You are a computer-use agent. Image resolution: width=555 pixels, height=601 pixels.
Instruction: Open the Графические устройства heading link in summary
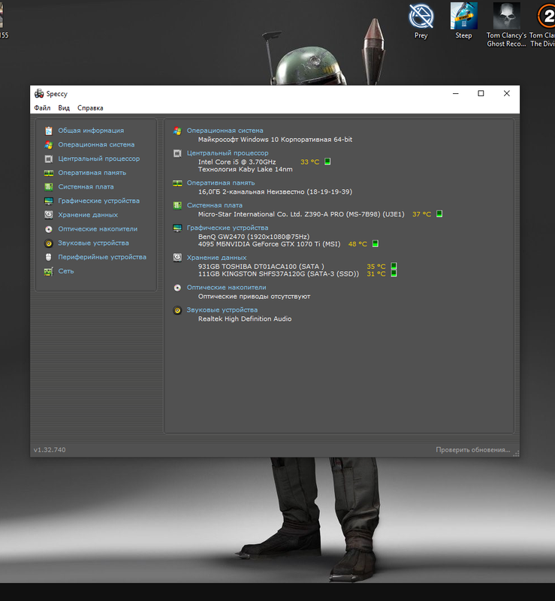[x=228, y=228]
